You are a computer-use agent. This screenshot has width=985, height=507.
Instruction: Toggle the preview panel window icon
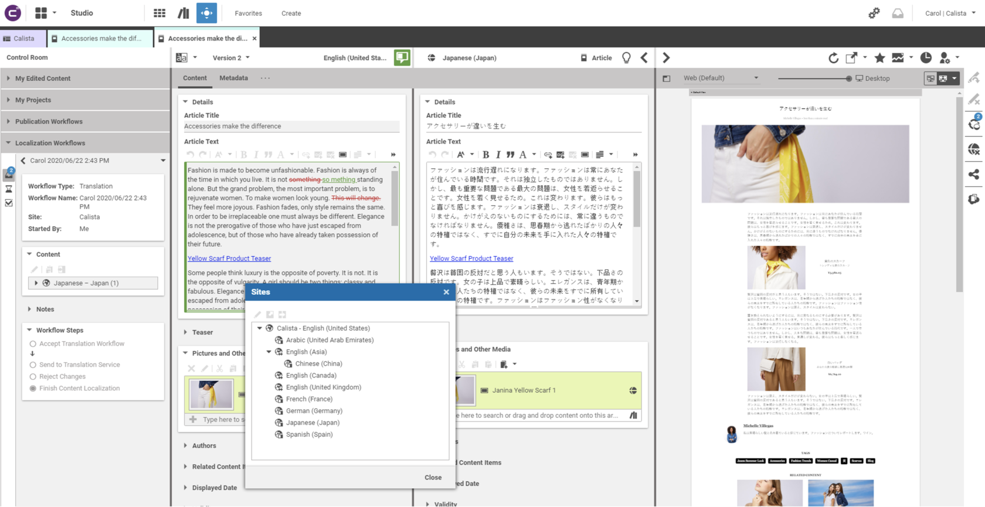pos(667,78)
